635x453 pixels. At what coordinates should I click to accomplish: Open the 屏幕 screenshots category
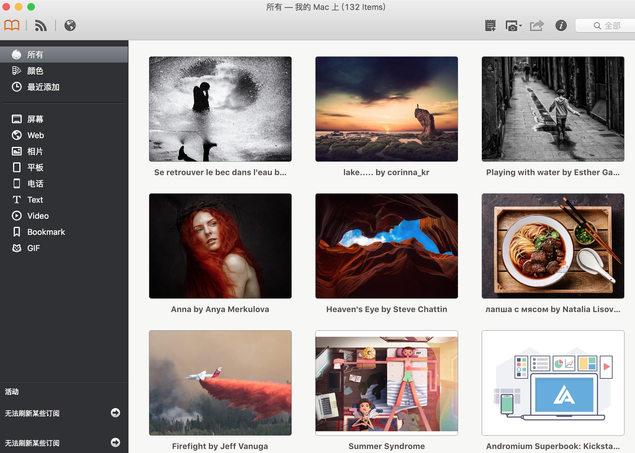click(x=35, y=119)
